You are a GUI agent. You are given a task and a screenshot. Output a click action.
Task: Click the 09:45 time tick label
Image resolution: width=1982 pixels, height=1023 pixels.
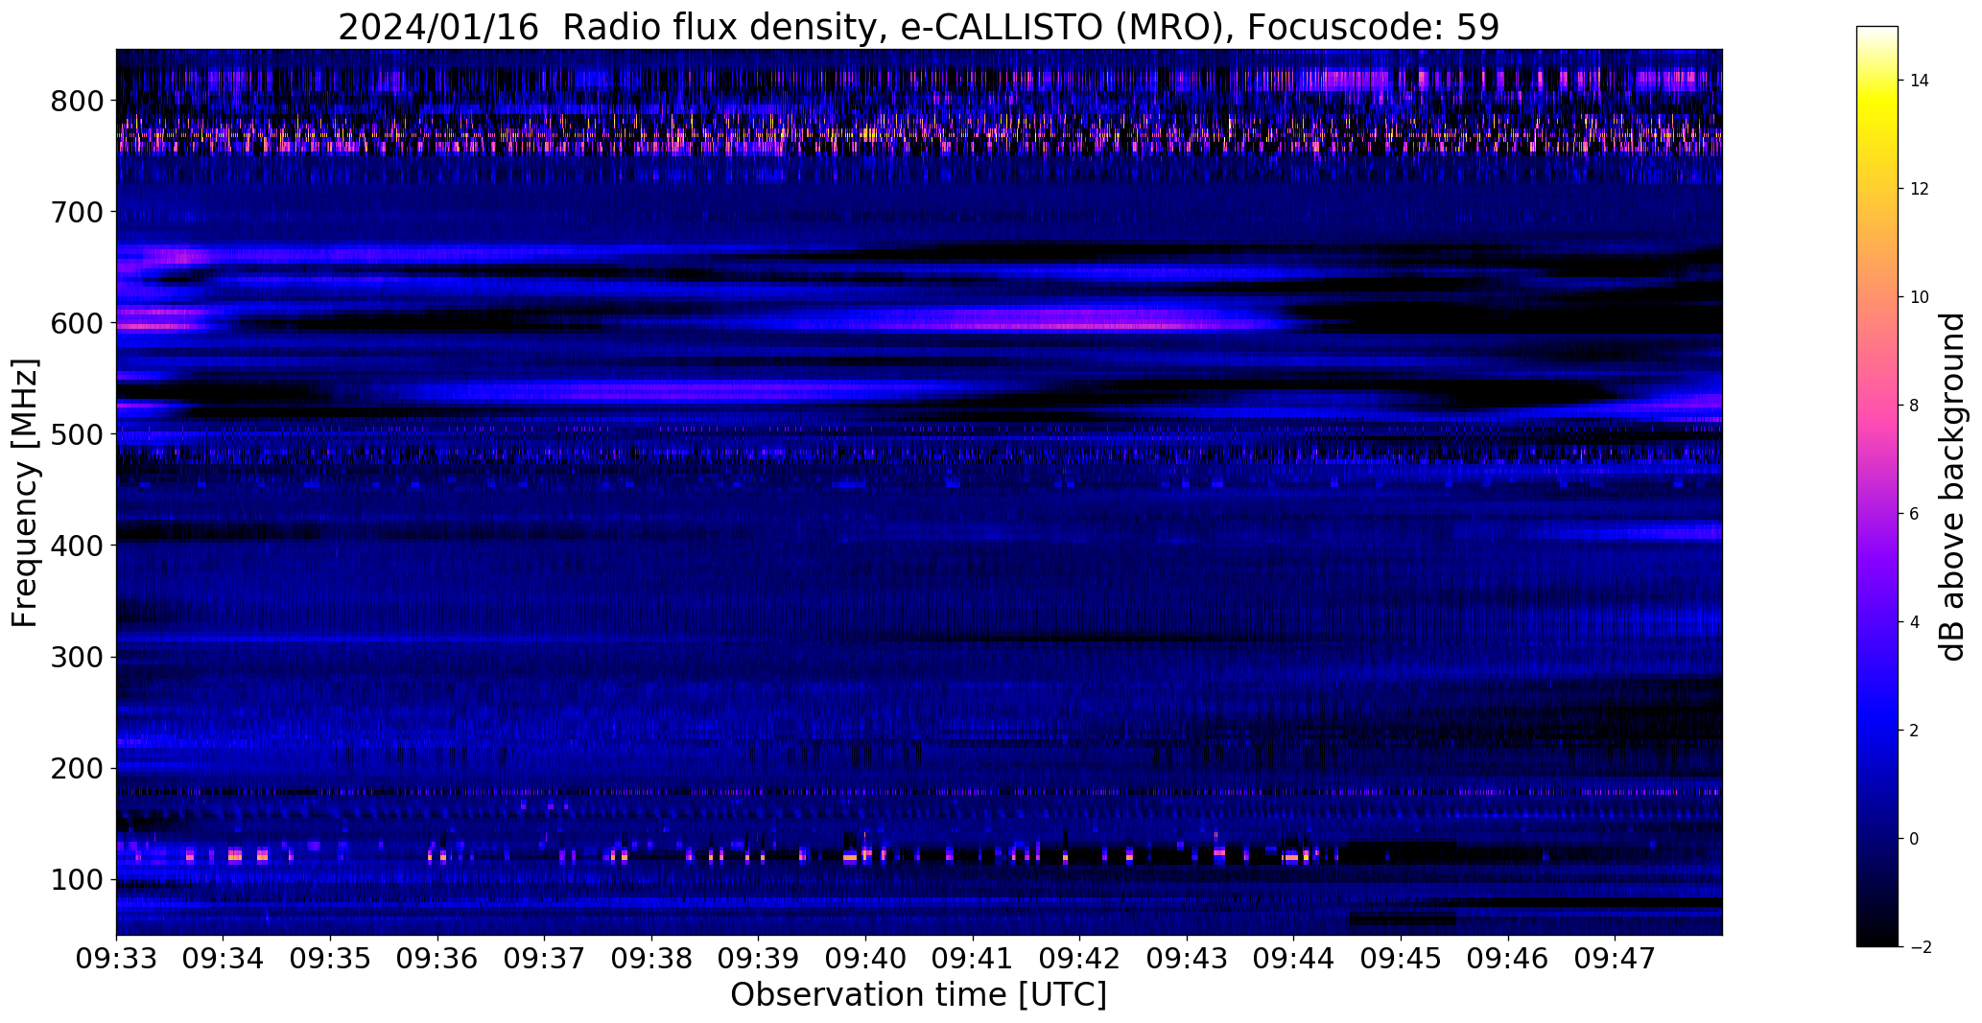click(1402, 959)
